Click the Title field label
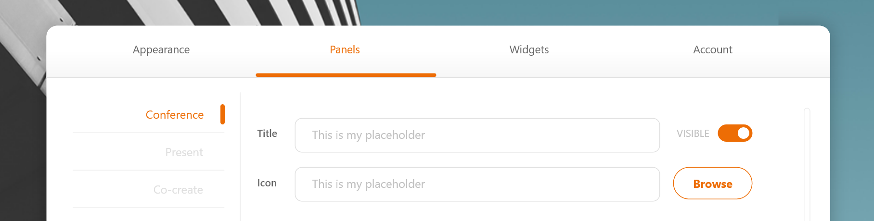The image size is (874, 221). click(x=267, y=134)
